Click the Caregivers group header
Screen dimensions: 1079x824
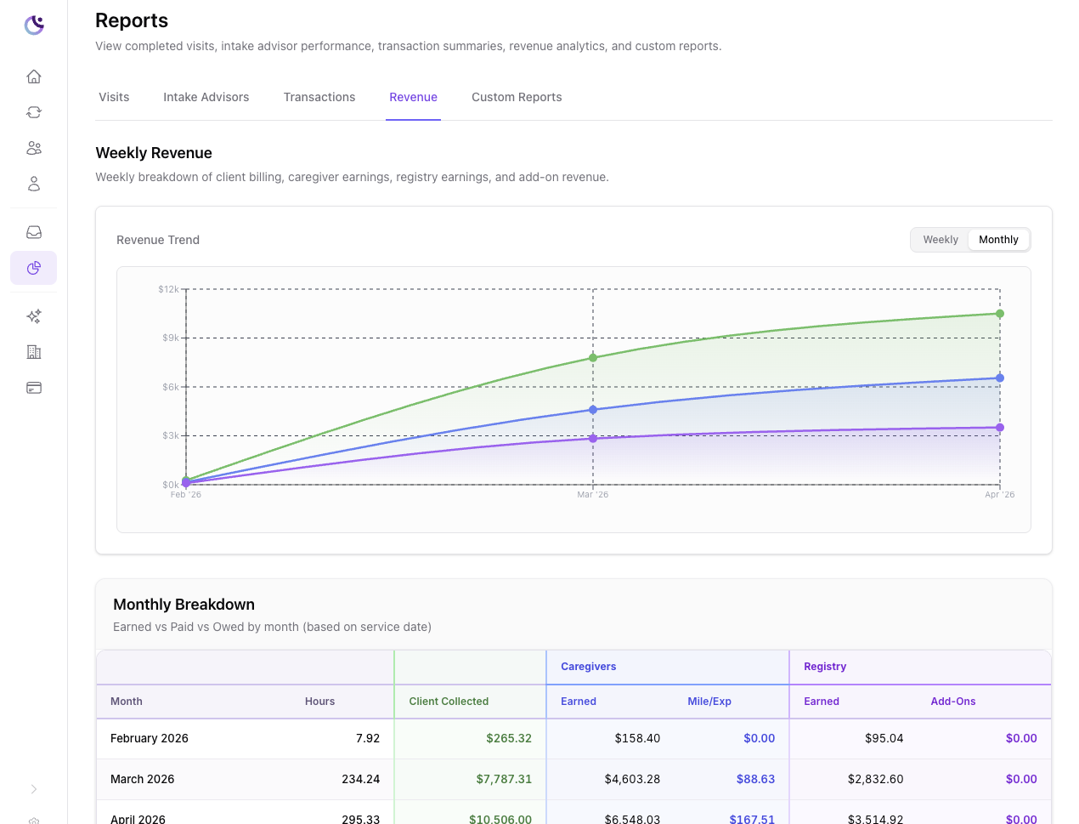coord(589,667)
